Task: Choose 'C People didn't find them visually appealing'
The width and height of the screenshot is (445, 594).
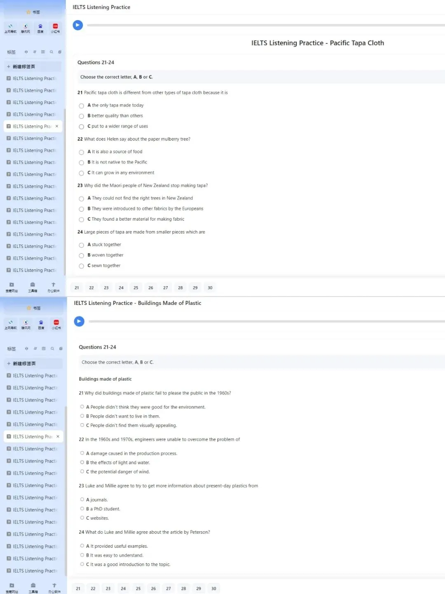Action: tap(82, 425)
